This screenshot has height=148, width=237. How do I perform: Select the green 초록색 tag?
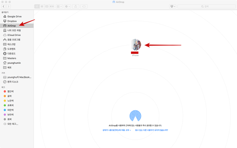17,105
